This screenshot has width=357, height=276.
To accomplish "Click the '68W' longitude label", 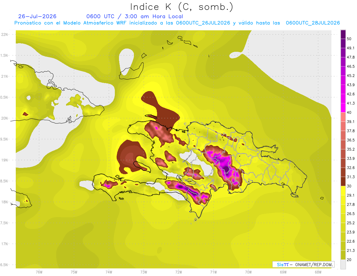I will point(318,272).
